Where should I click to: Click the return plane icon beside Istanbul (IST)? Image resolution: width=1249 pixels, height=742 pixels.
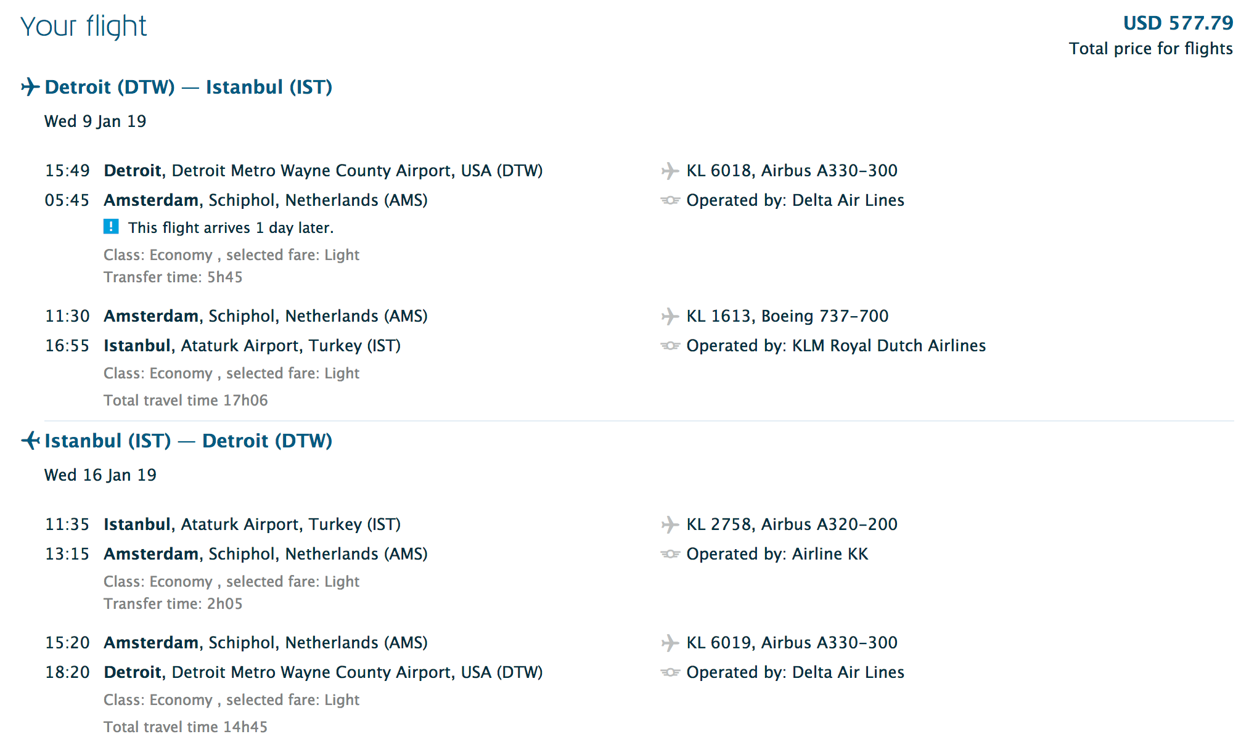(30, 441)
